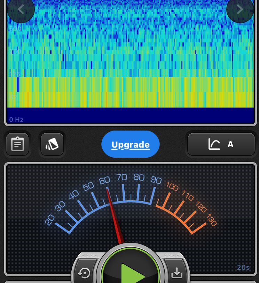The width and height of the screenshot is (259, 283).
Task: Open the A frequency weighting selector
Action: (x=230, y=144)
